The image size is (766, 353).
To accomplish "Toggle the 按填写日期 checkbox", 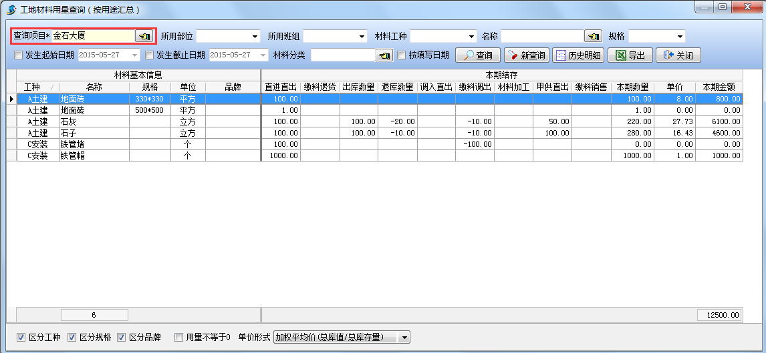I will tap(402, 55).
